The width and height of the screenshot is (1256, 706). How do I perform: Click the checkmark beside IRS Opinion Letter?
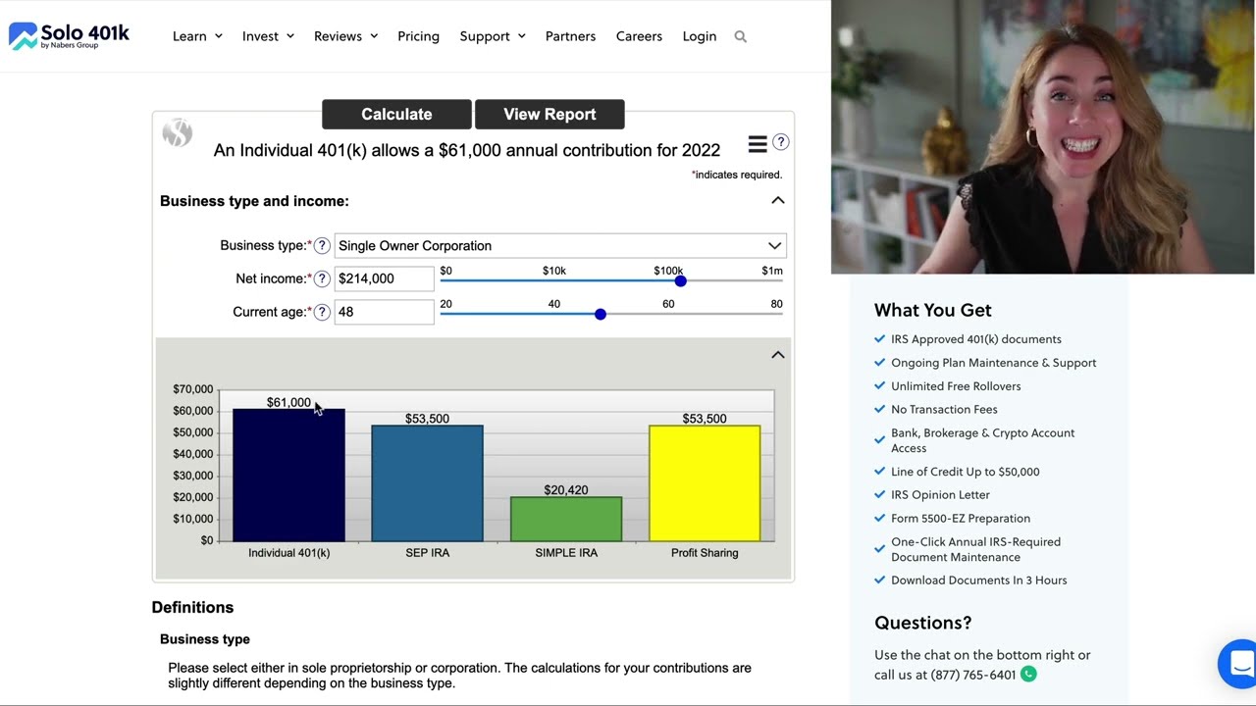click(879, 495)
